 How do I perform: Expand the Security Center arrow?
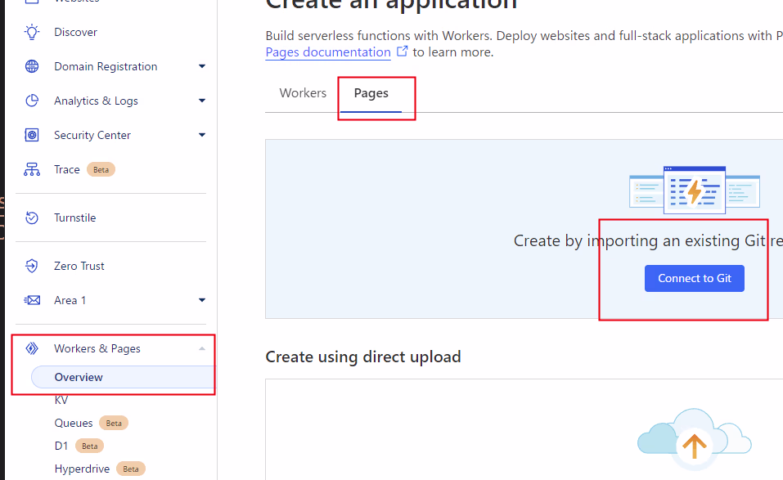[x=202, y=135]
